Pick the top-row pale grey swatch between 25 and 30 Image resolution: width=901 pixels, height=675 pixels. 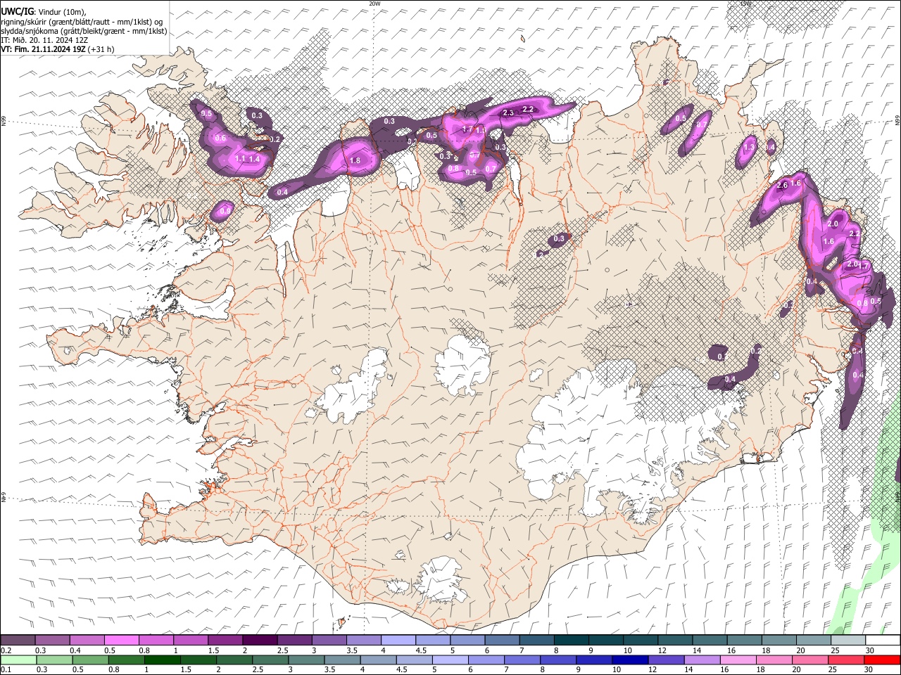(848, 641)
